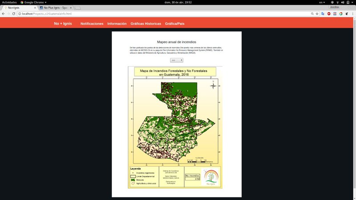Click the browser back arrow

pyautogui.click(x=3, y=14)
